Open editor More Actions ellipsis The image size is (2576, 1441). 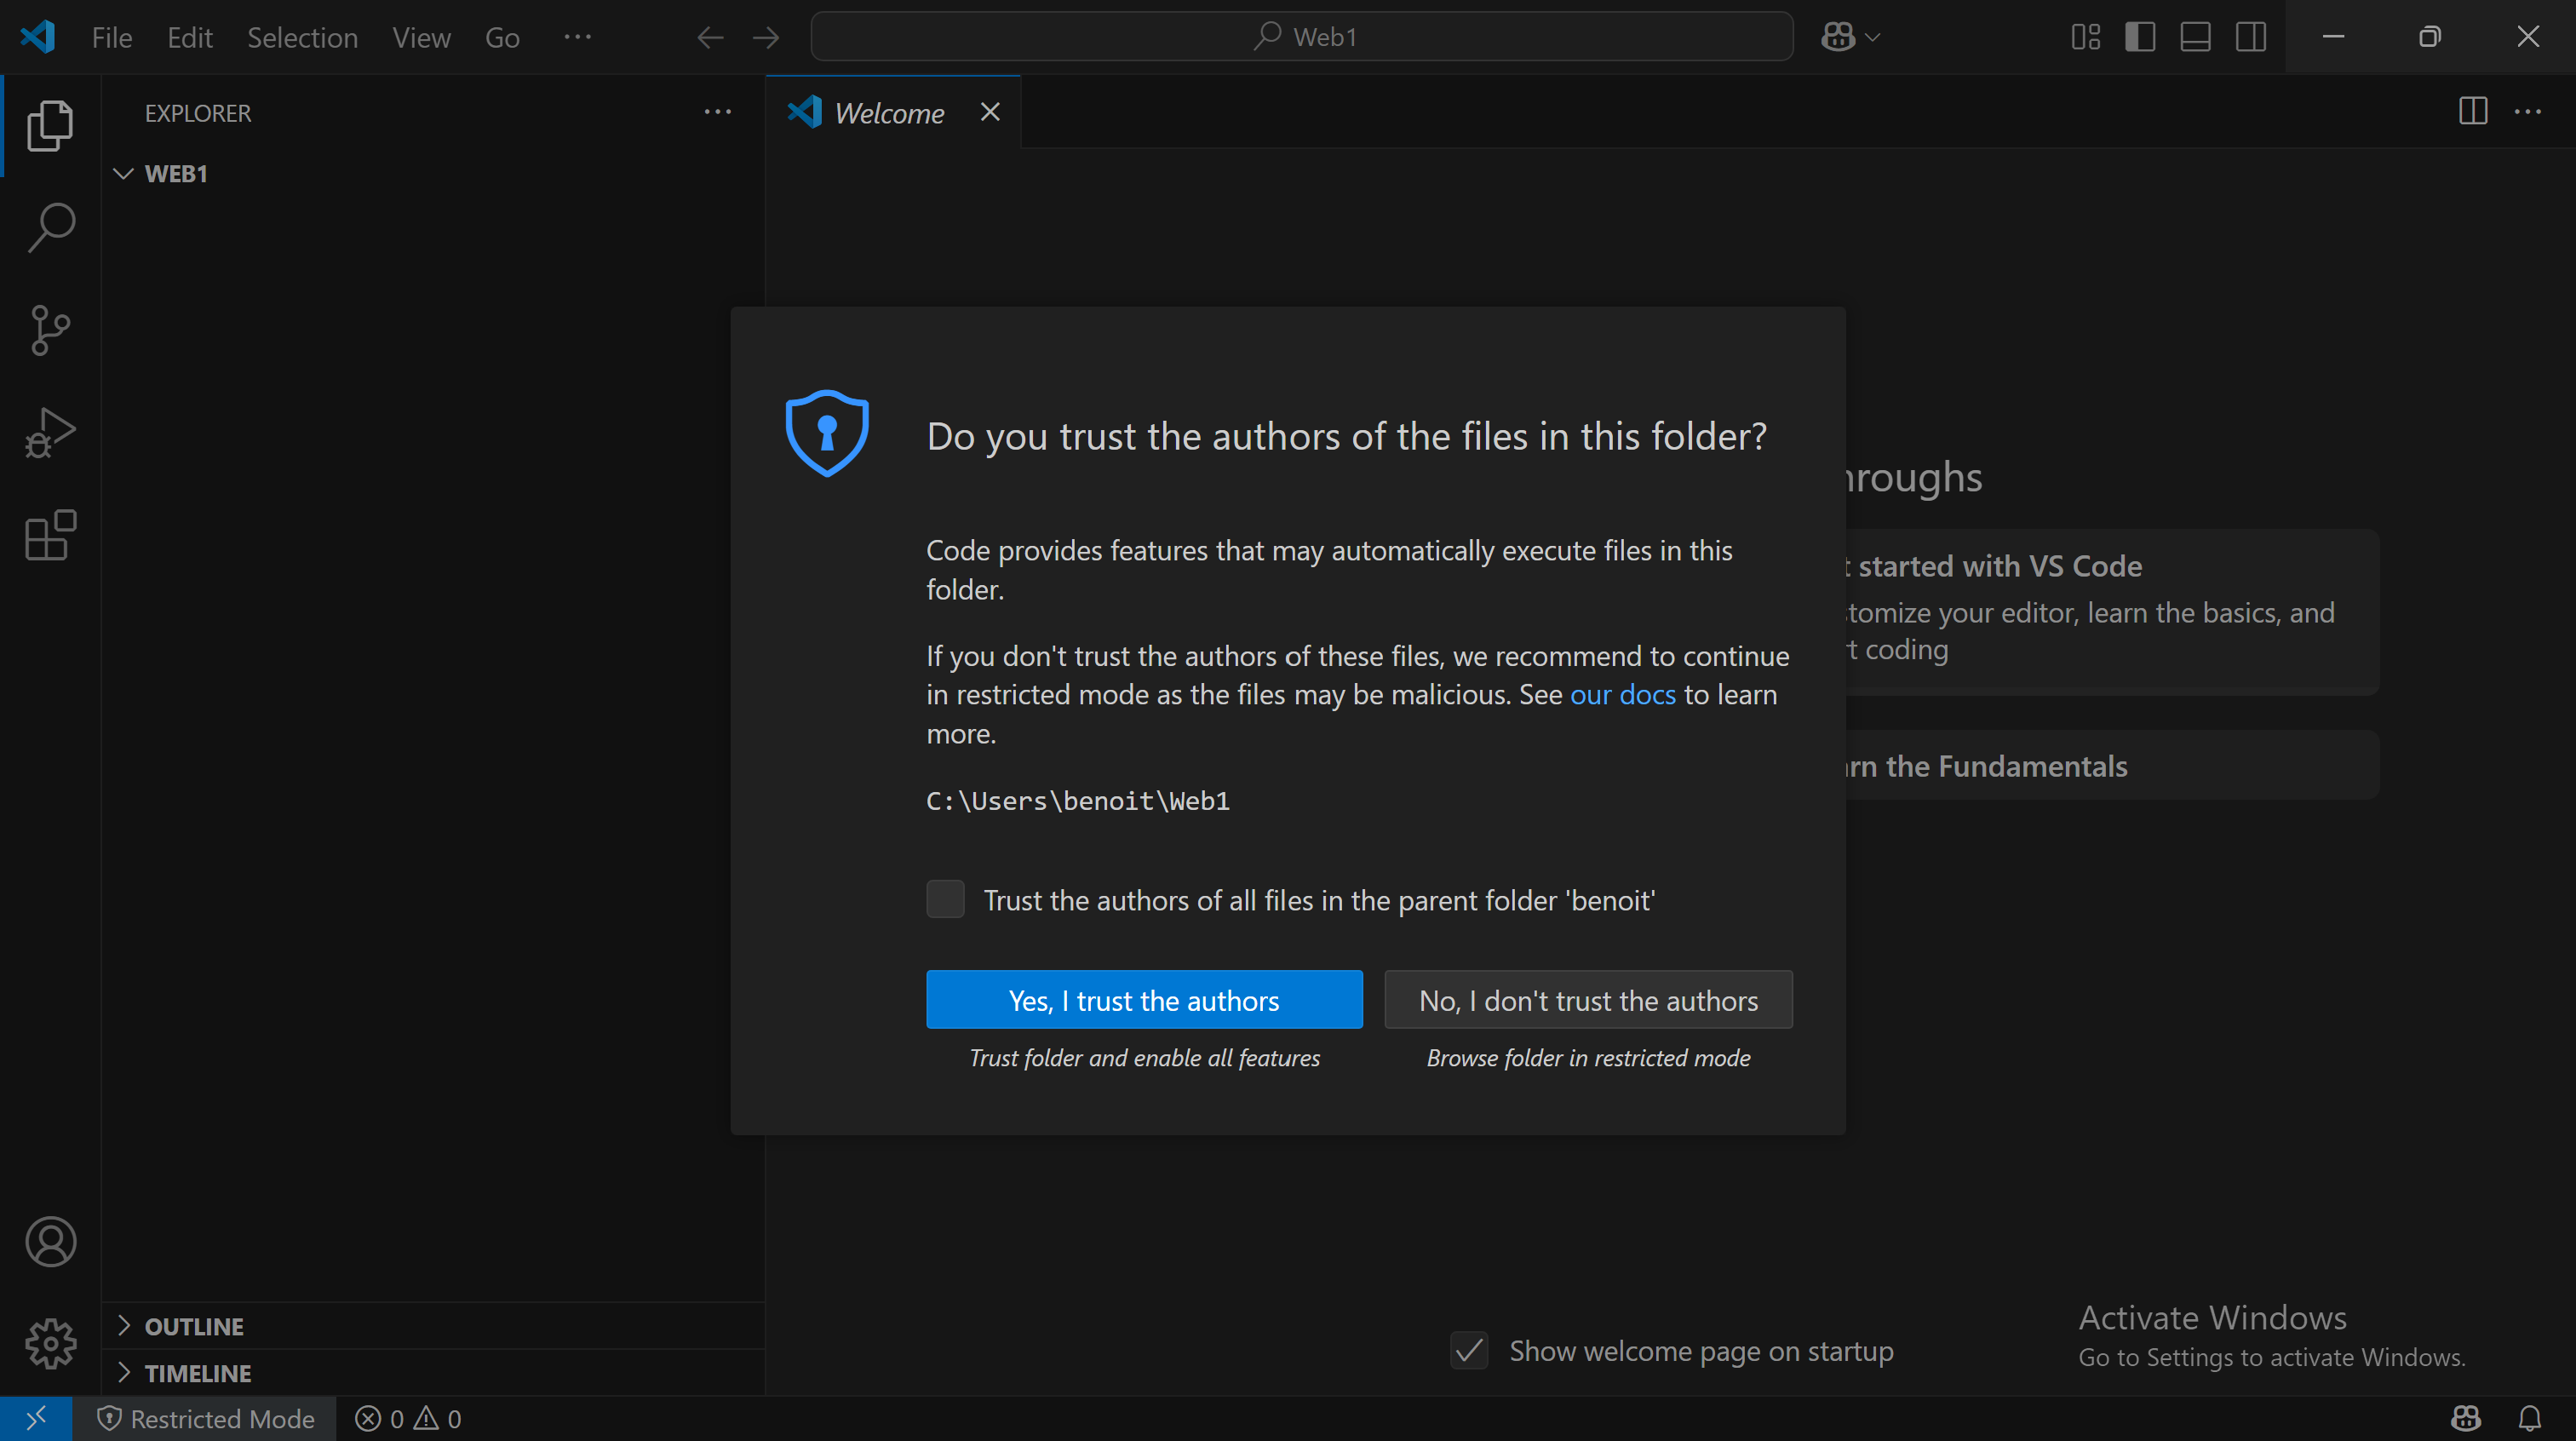2527,111
